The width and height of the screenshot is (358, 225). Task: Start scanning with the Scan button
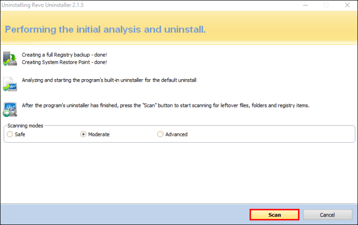(274, 215)
